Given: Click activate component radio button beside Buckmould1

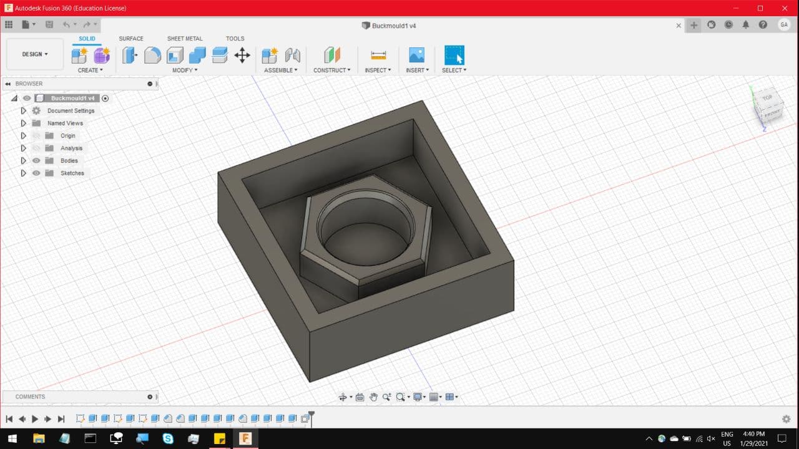Looking at the screenshot, I should (x=105, y=98).
